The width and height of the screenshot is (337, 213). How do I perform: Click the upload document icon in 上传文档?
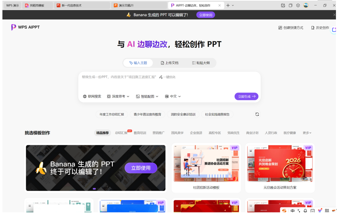tap(162, 63)
